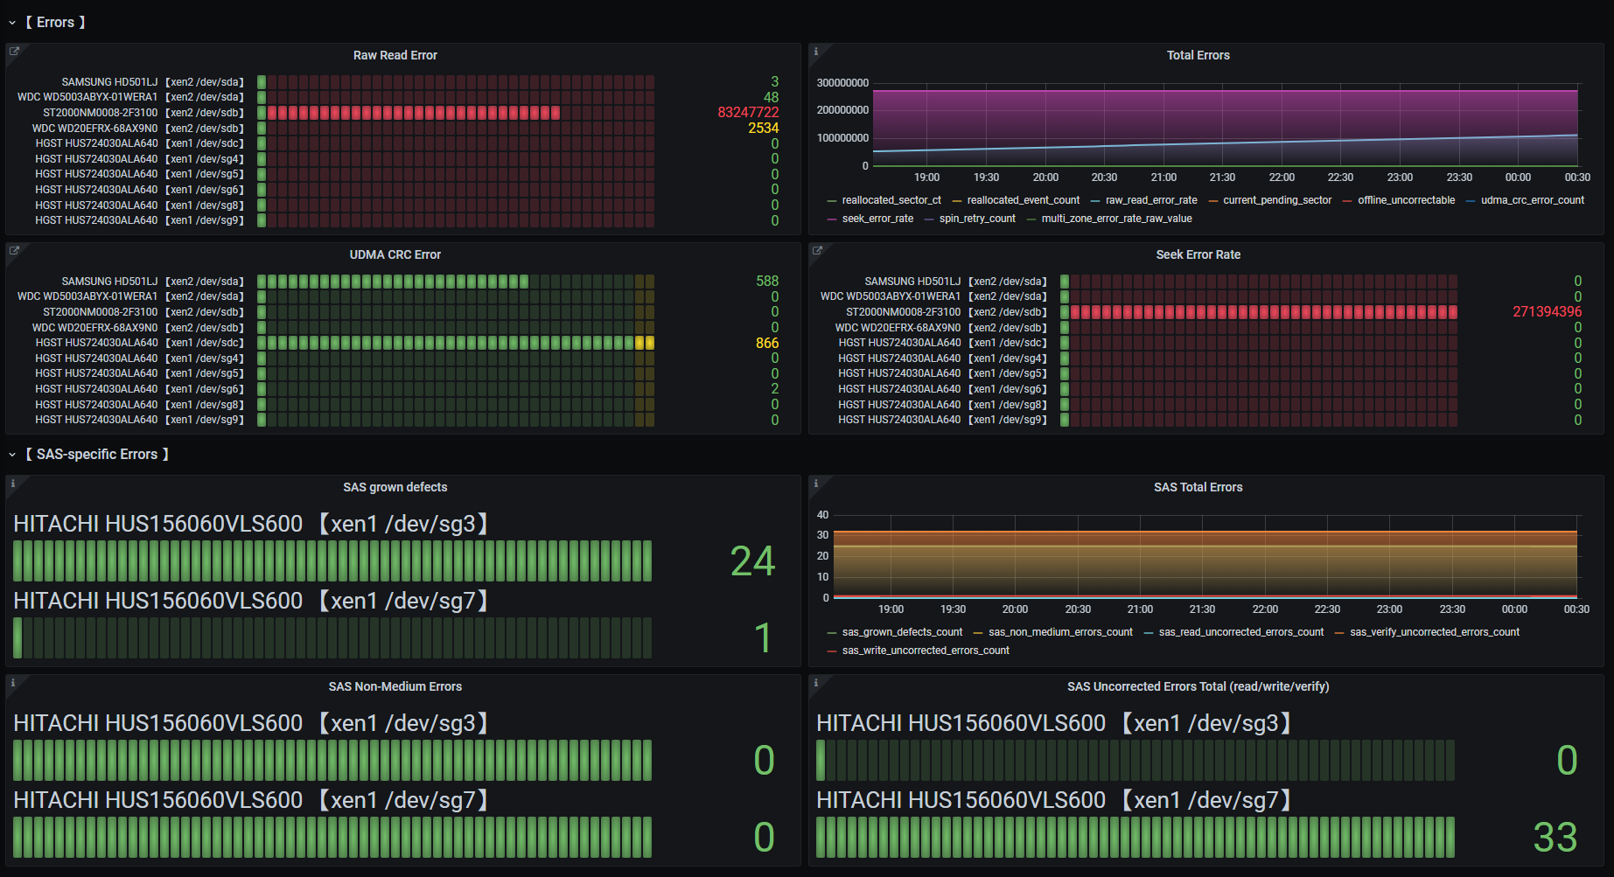Click the SAS-specific Errors row title
Image resolution: width=1614 pixels, height=877 pixels.
(97, 455)
